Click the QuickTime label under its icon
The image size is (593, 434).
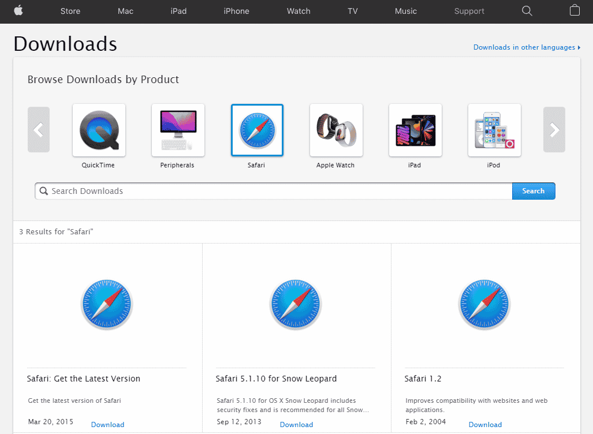(98, 165)
